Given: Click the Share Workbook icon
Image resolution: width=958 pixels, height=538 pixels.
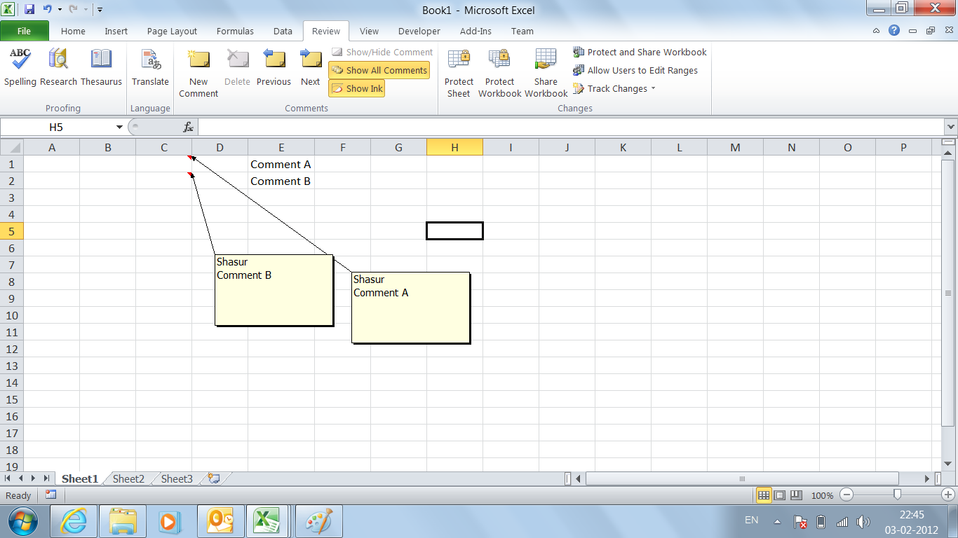Looking at the screenshot, I should point(546,70).
